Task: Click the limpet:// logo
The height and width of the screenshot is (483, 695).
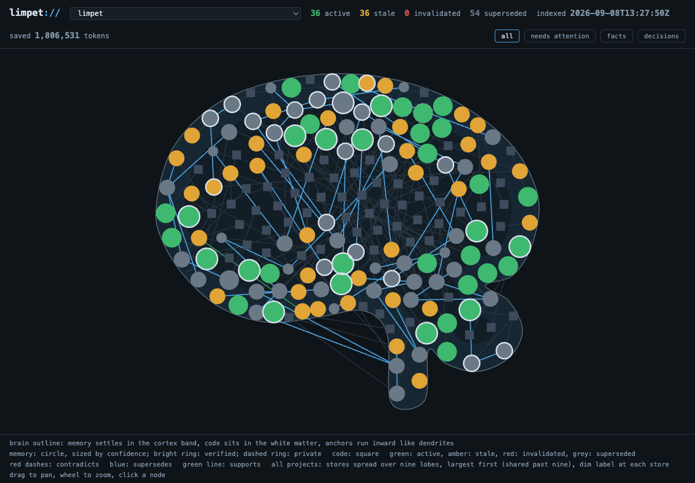Action: pos(35,13)
